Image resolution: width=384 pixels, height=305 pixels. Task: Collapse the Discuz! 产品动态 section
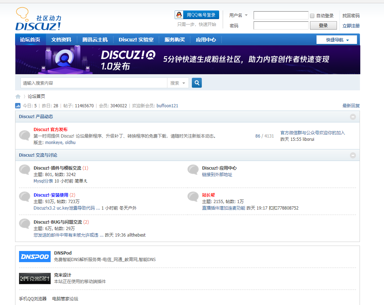pos(353,117)
